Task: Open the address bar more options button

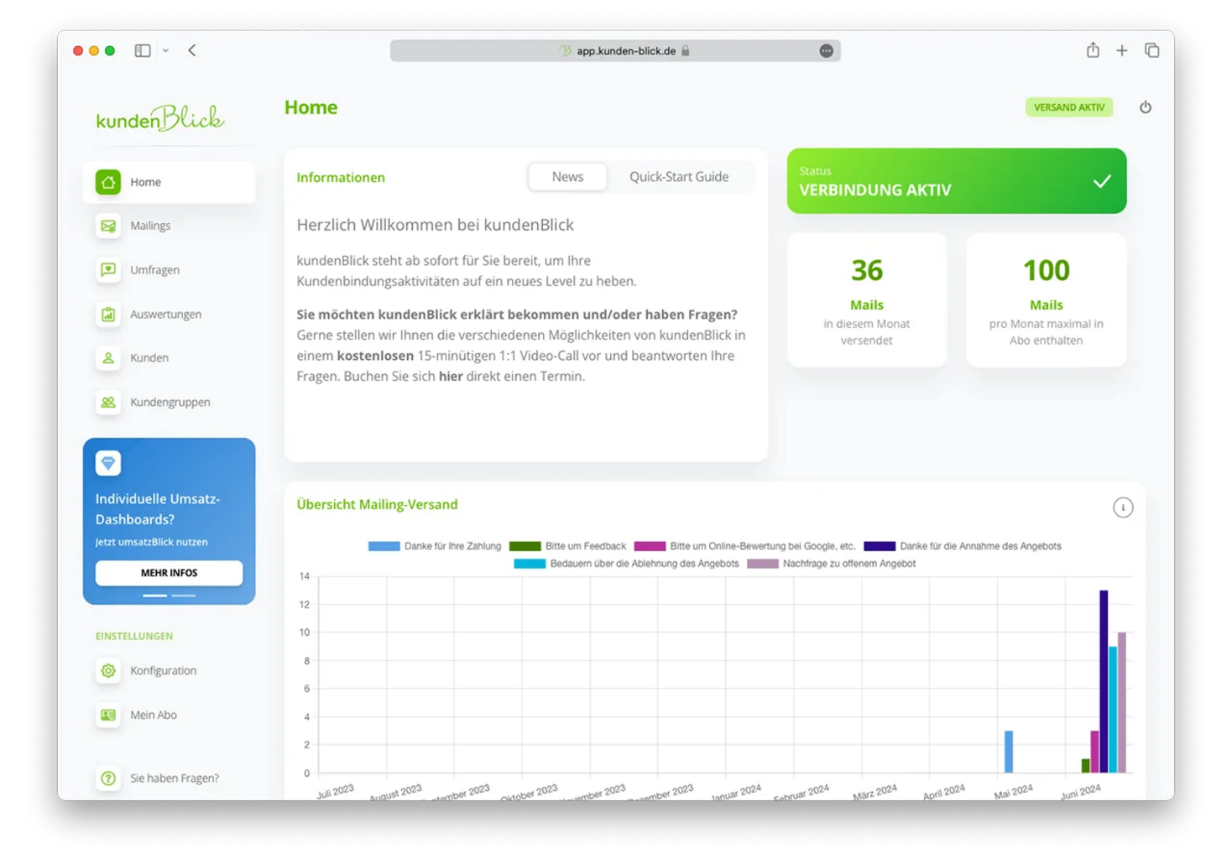Action: [x=826, y=51]
